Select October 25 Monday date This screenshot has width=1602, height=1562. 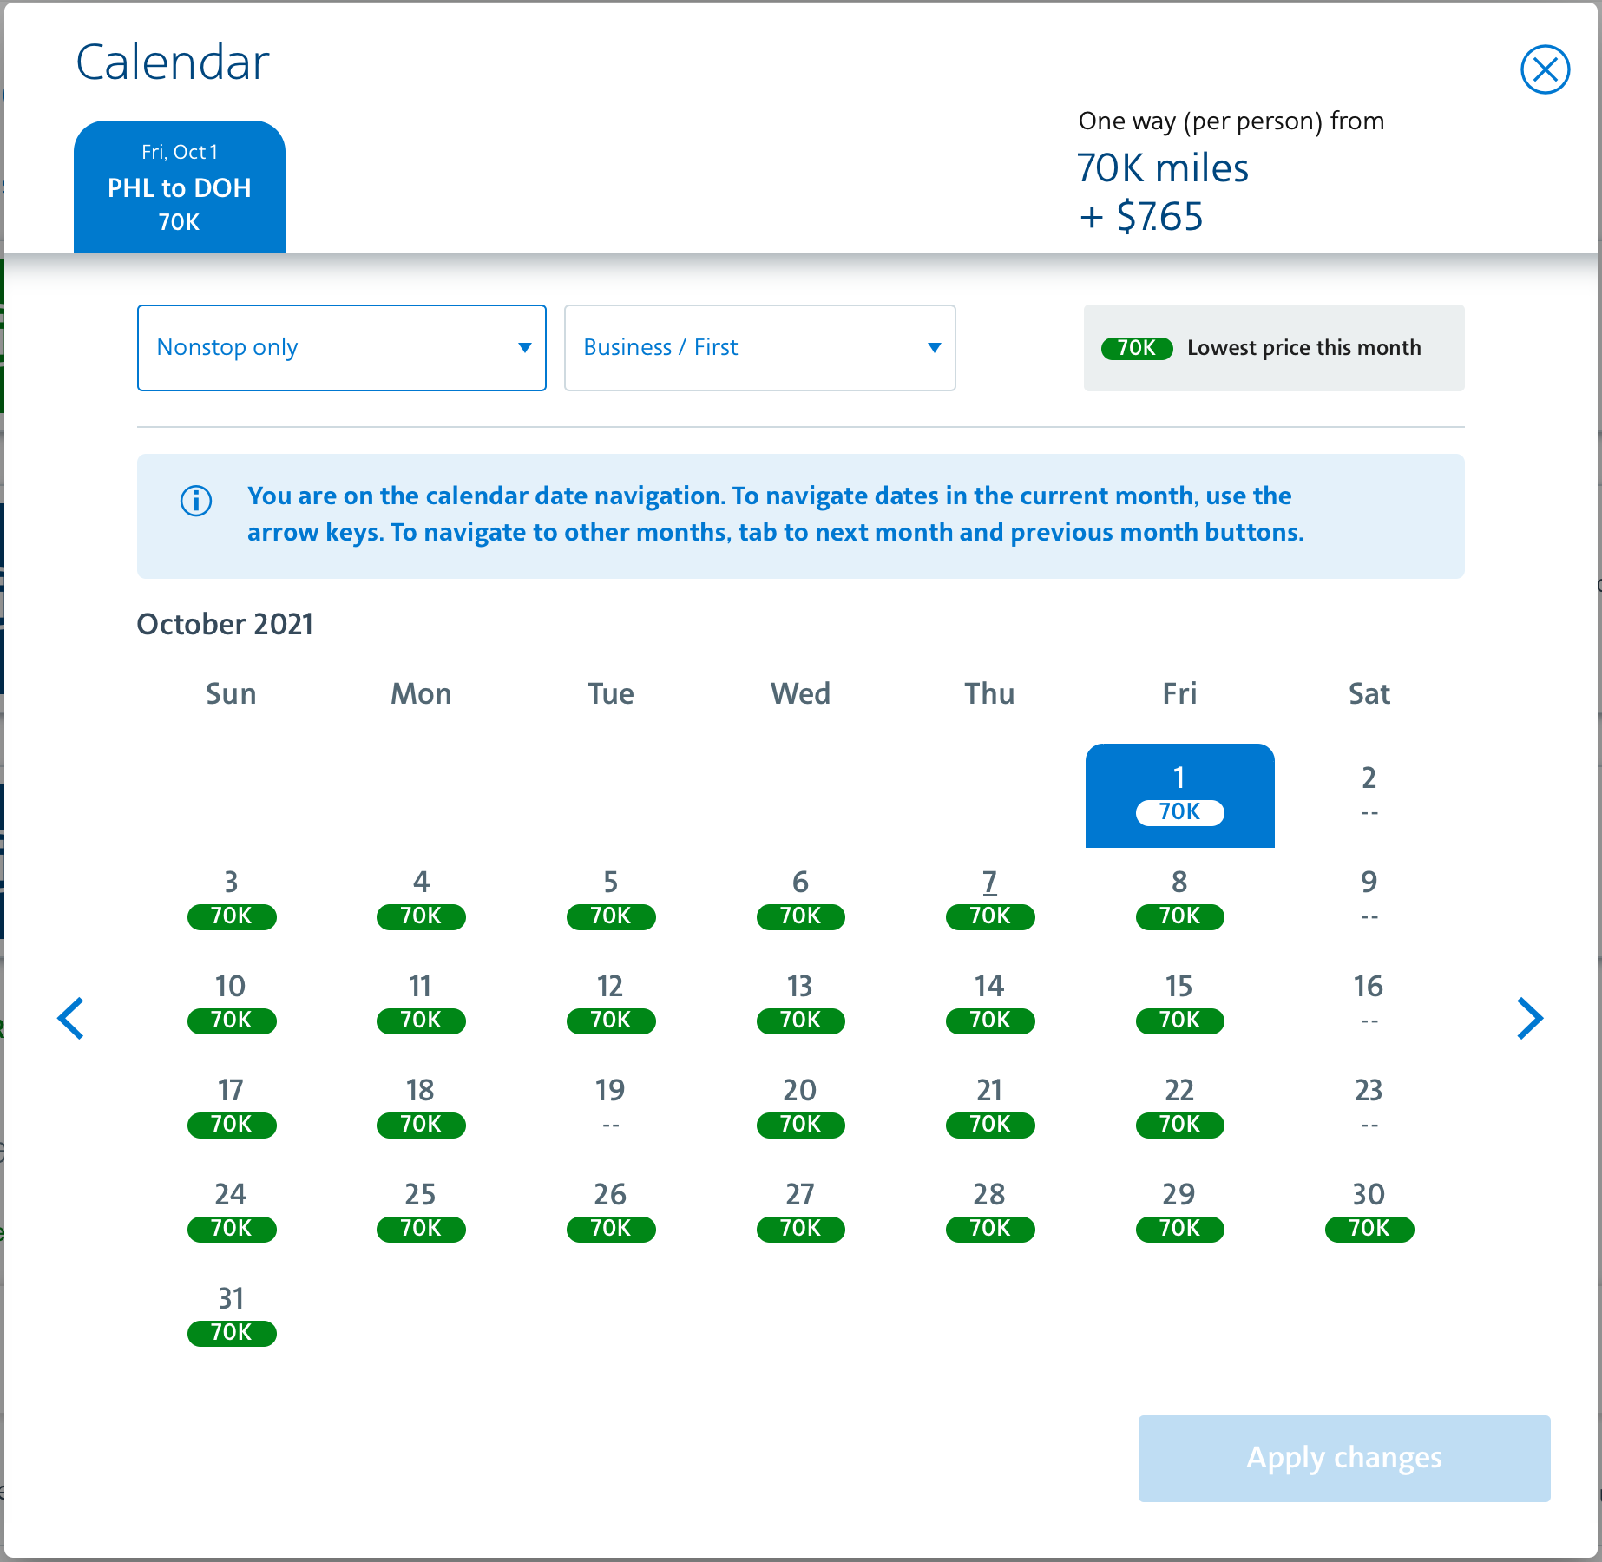point(421,1212)
